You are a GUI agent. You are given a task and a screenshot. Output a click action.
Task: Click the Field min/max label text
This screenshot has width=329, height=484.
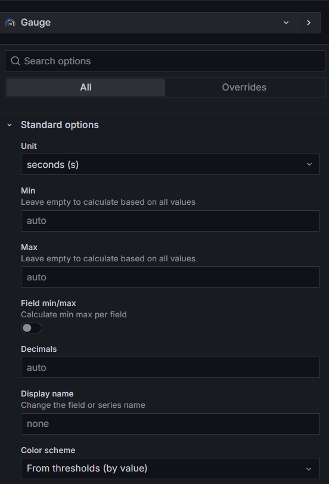click(48, 303)
